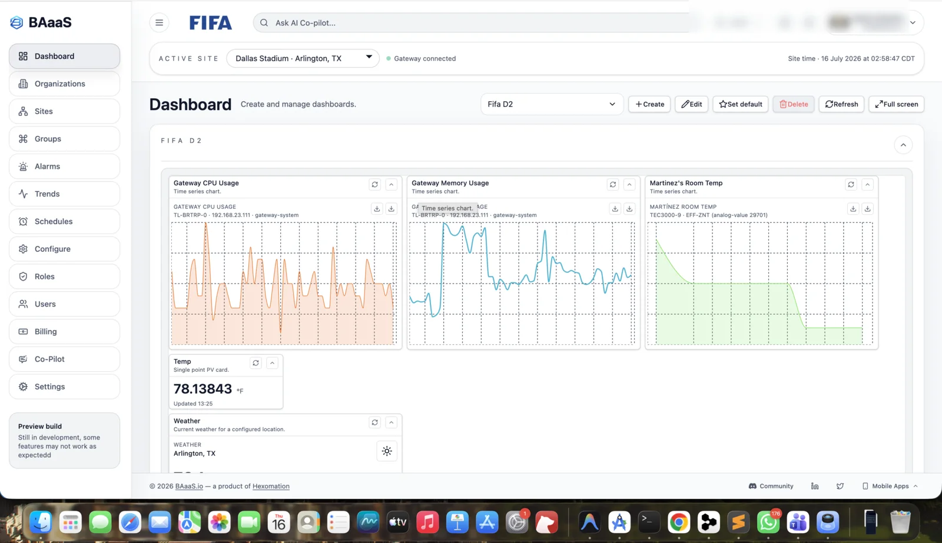This screenshot has width=942, height=543.
Task: Click the Gateway CPU Usage chart area
Action: pos(283,284)
